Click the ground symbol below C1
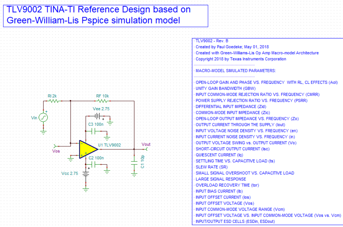The image size is (343, 227). (x=134, y=174)
